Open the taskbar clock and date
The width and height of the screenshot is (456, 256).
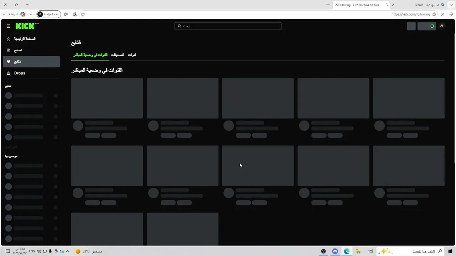[x=20, y=251]
